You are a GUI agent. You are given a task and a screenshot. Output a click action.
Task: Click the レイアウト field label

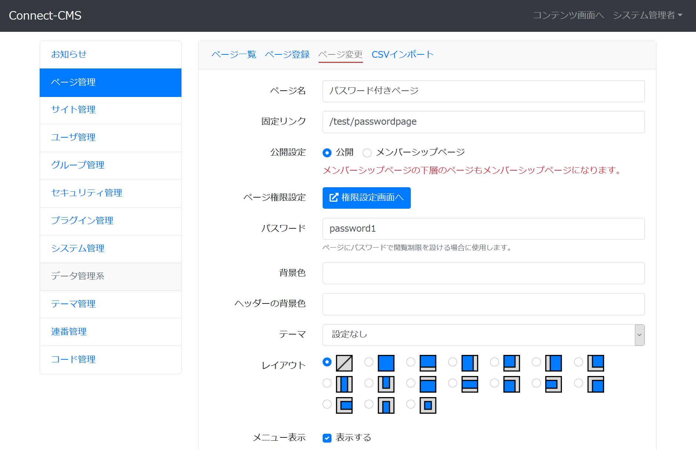coord(284,366)
